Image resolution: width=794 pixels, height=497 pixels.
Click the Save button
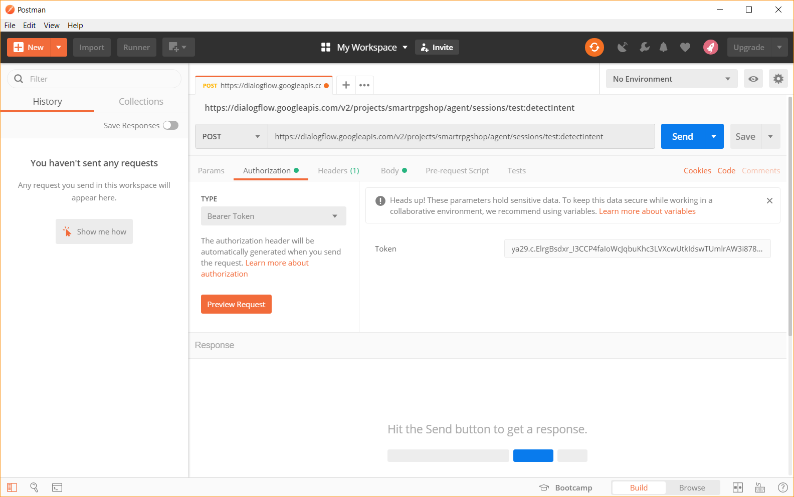[745, 136]
